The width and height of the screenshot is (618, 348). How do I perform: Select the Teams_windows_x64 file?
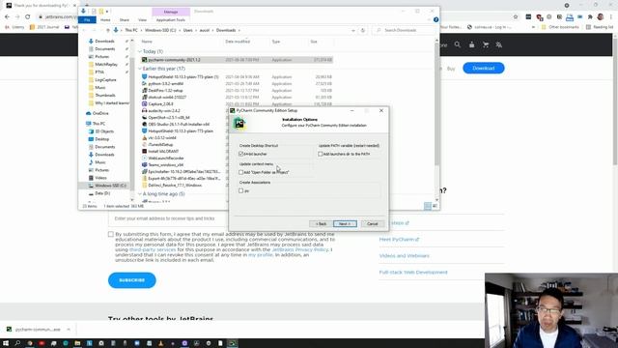point(166,165)
